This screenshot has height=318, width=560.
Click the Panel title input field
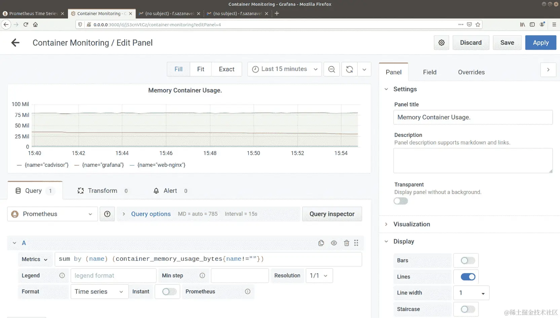[x=473, y=117]
